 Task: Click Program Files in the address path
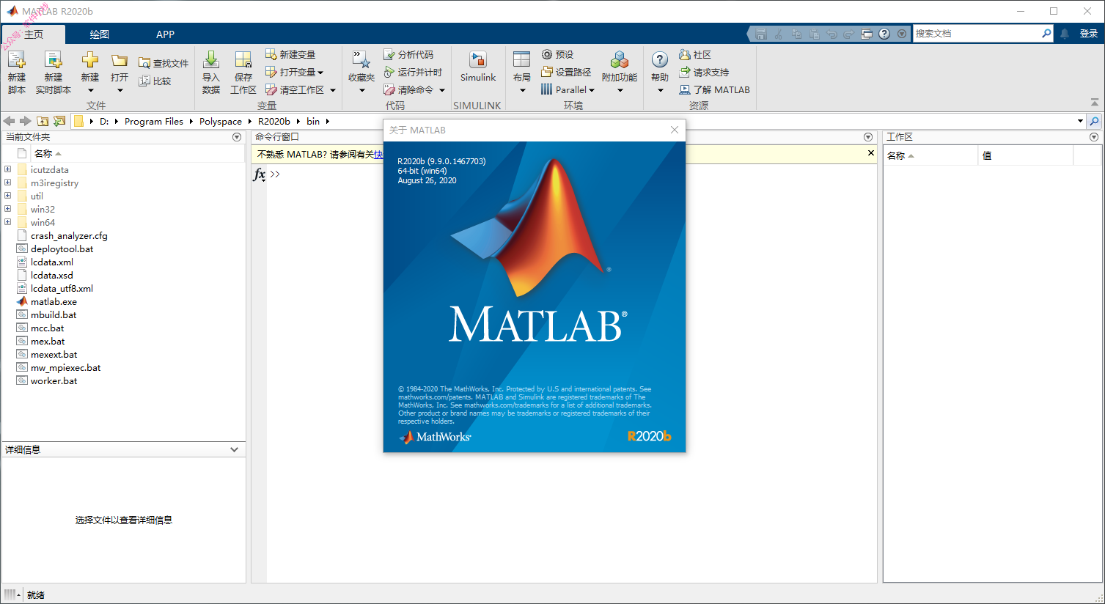coord(154,121)
